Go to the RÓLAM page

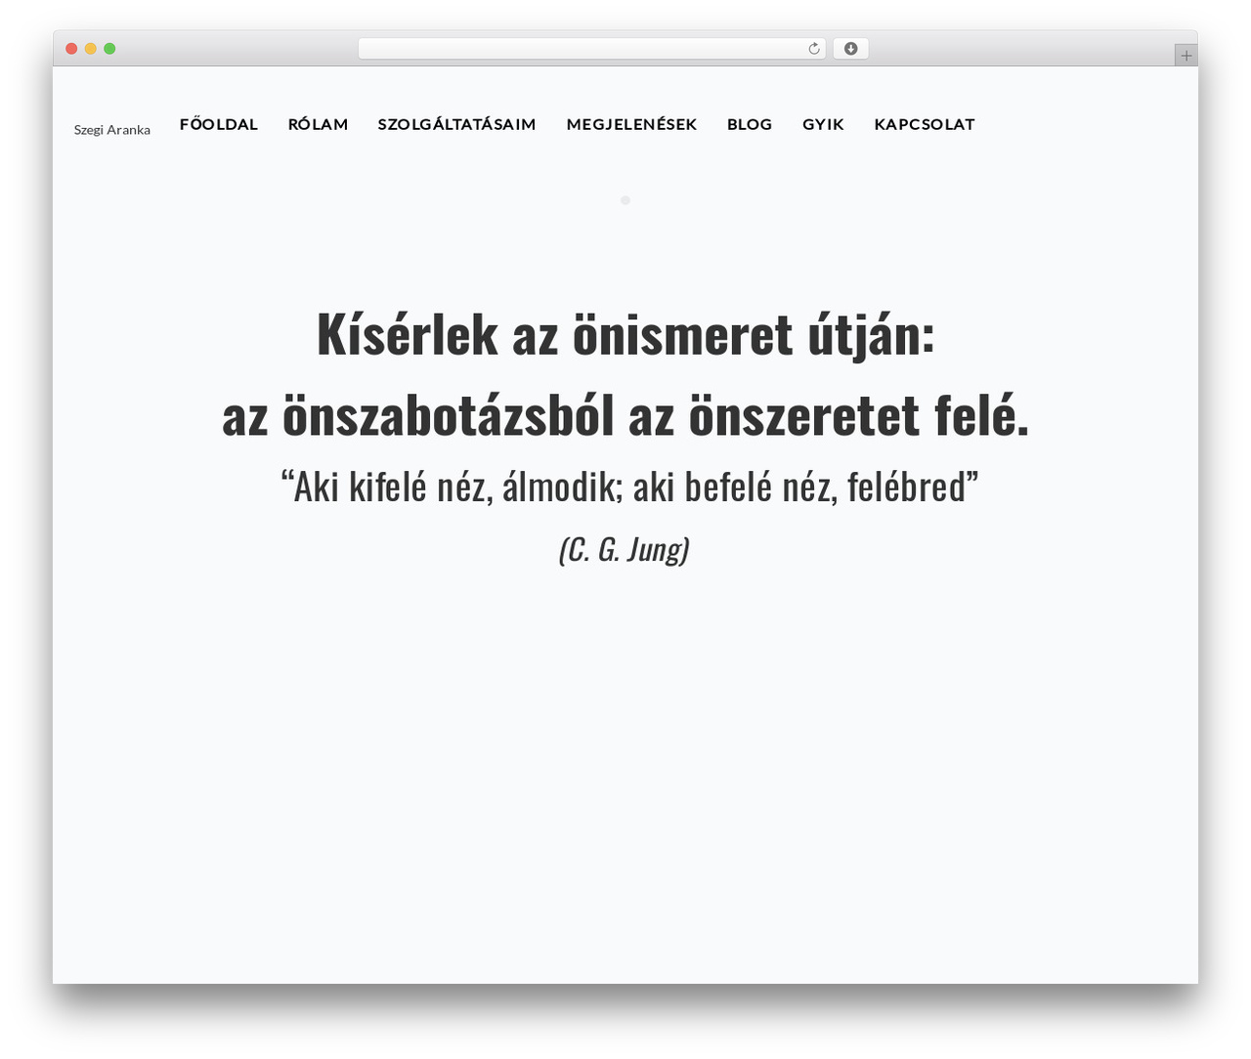pyautogui.click(x=318, y=124)
